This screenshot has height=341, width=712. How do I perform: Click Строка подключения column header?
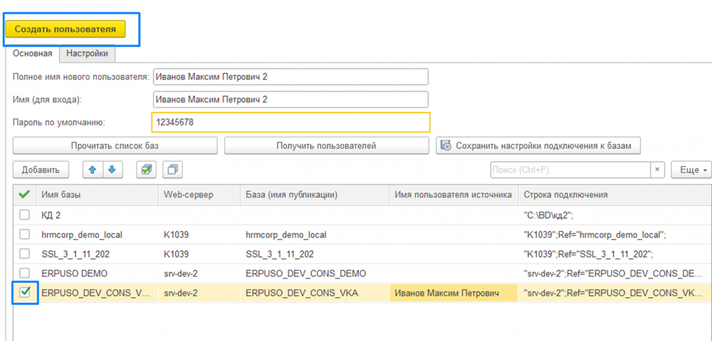(615, 194)
